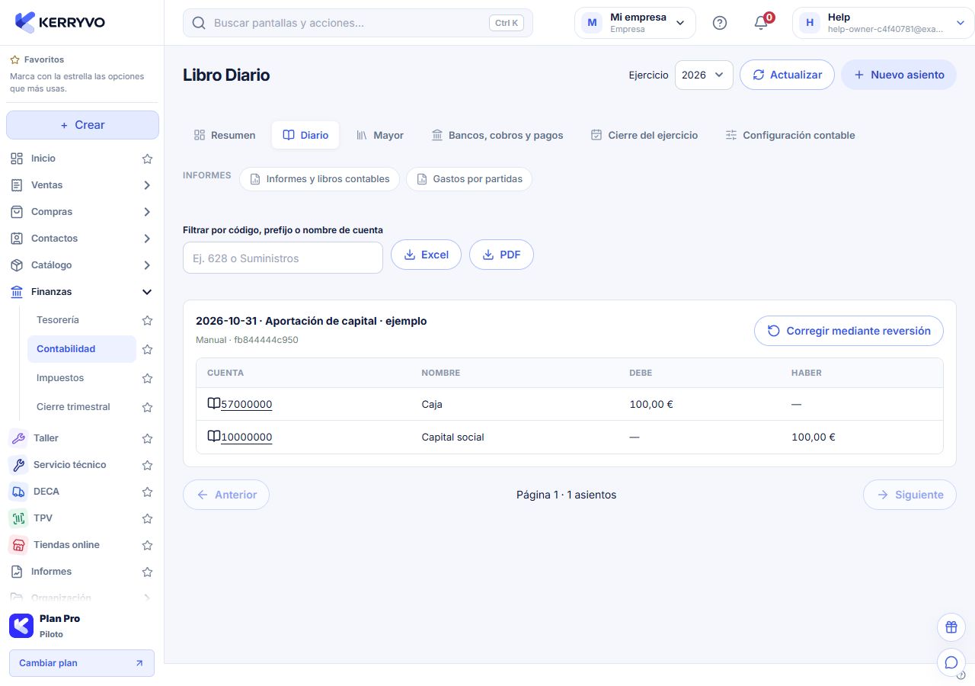Star Cierre trimestral as favorite
Screen dimensions: 975x686
pos(148,407)
